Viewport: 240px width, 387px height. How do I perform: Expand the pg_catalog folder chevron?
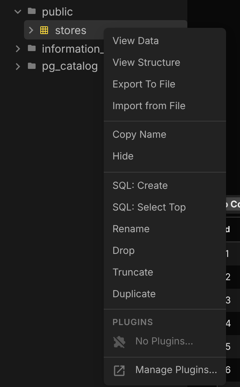(18, 66)
